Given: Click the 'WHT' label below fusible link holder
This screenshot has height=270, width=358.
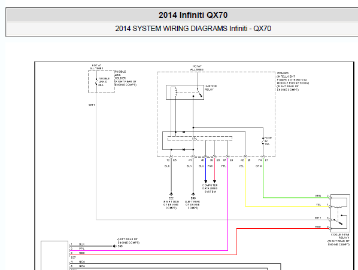Looking at the screenshot, I should coord(92,105).
